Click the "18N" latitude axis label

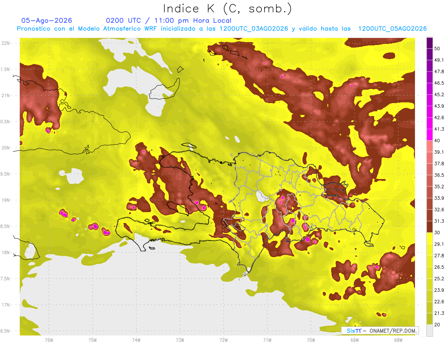click(x=6, y=253)
